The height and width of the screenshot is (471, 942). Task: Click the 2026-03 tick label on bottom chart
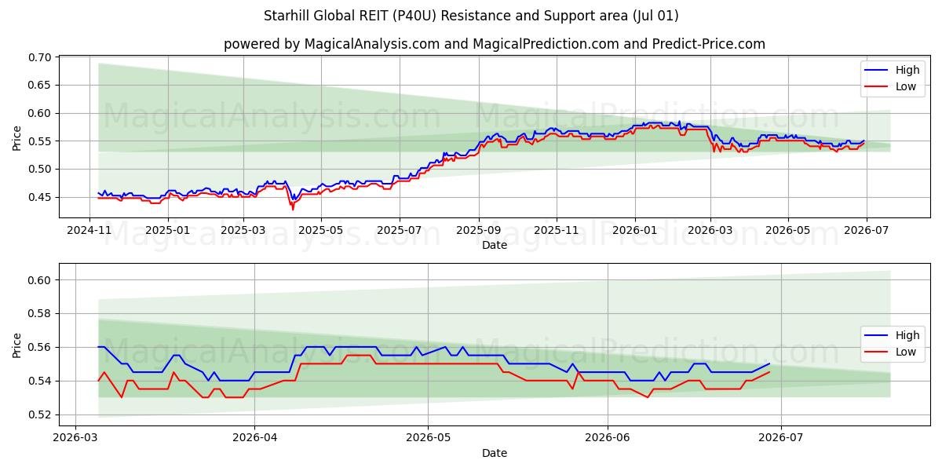point(75,437)
